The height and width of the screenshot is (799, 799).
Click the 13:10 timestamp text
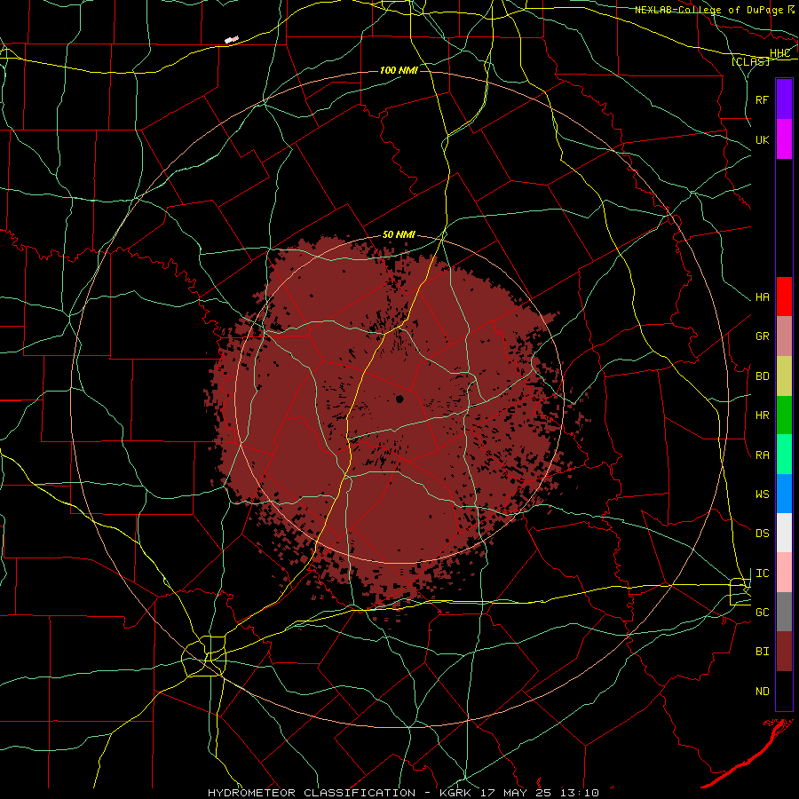[x=580, y=793]
